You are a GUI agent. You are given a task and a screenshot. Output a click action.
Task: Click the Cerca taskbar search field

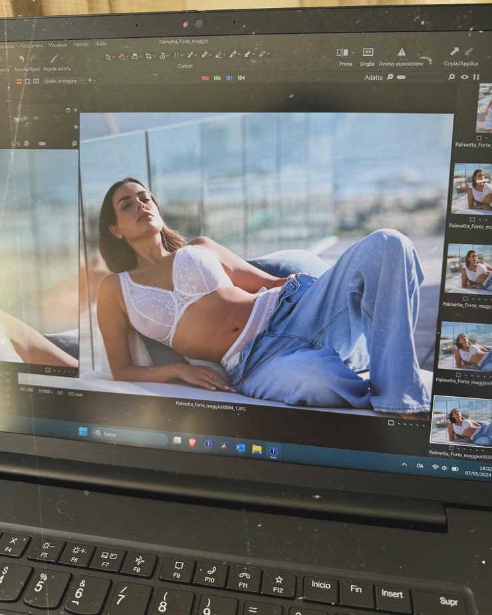pos(130,435)
